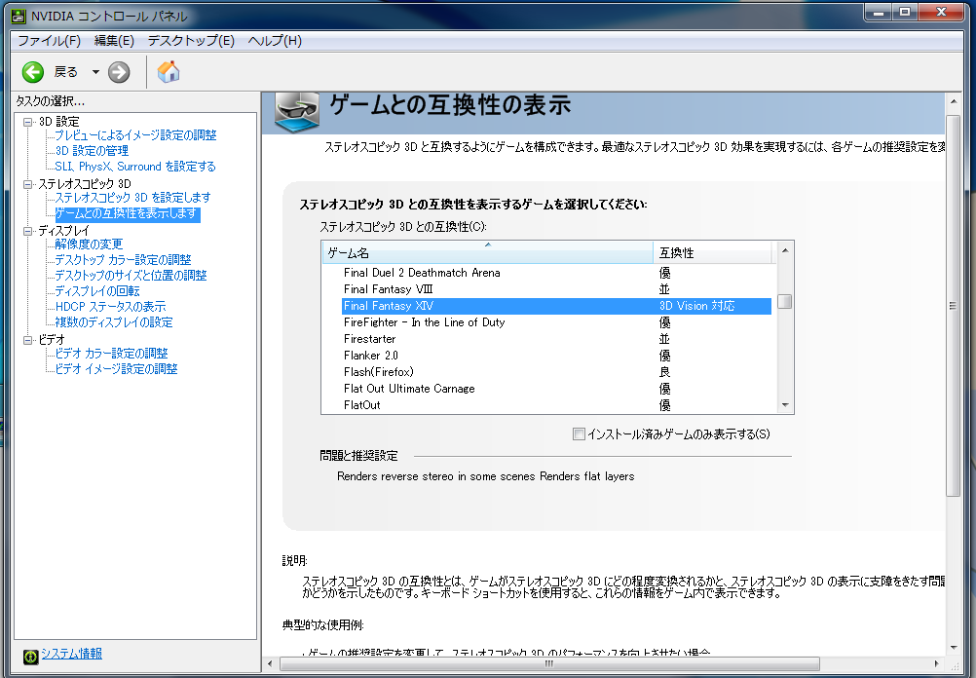976x678 pixels.
Task: Select Firestarter game row
Action: [x=556, y=339]
